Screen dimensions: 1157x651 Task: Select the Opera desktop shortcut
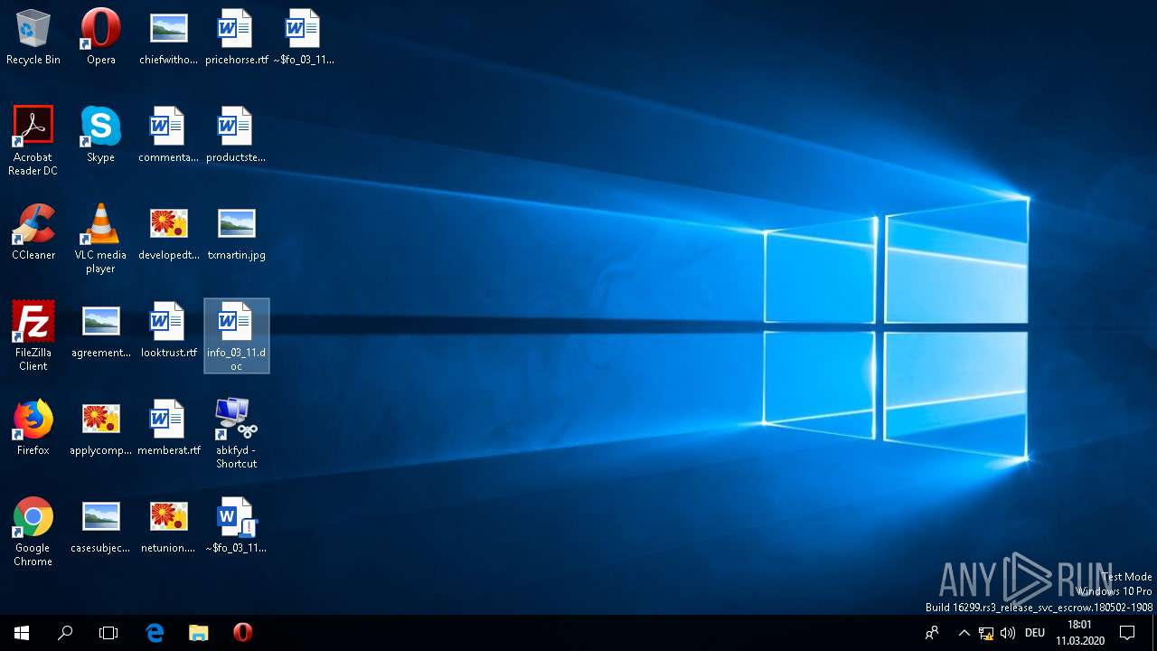coord(100,36)
